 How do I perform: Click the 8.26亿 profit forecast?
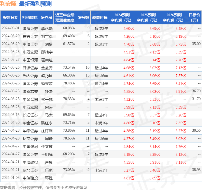[x=181, y=115]
